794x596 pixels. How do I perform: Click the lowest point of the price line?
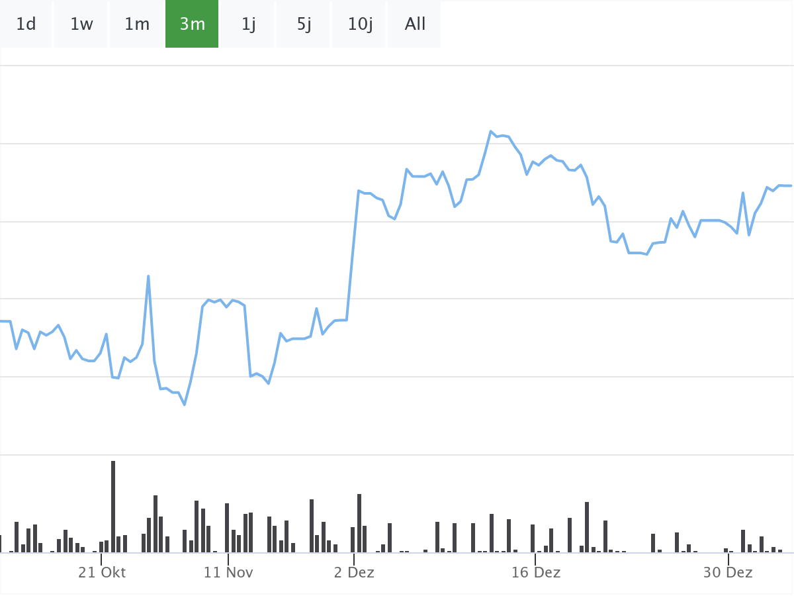point(185,405)
